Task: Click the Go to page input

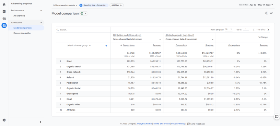Action: (x=246, y=29)
